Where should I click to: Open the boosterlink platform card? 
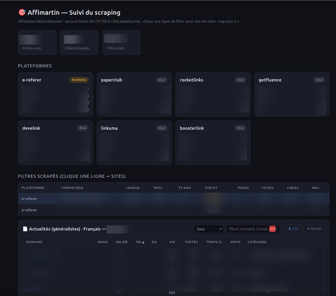[x=213, y=143]
